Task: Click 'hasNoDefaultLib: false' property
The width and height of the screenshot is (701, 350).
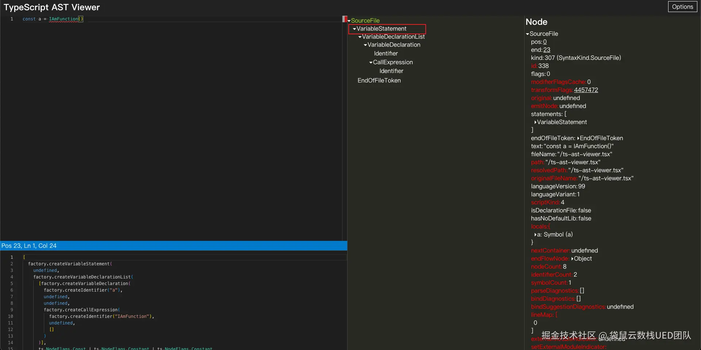Action: [561, 219]
